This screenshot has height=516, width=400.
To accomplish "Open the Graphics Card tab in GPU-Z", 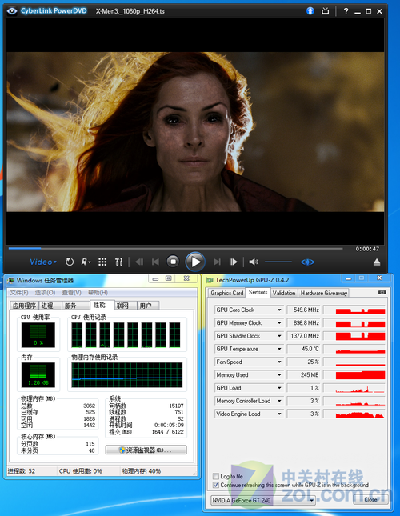I will (227, 293).
